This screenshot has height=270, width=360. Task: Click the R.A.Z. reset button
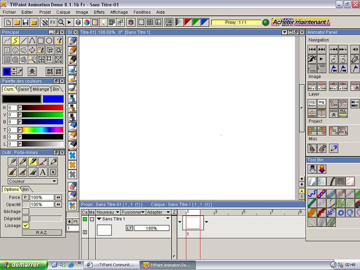click(x=42, y=232)
